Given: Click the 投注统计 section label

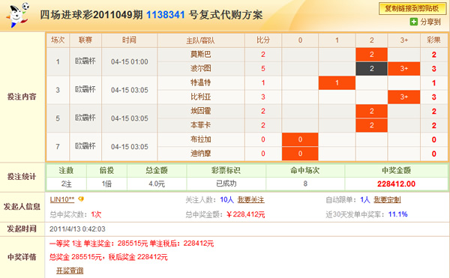Looking at the screenshot, I should 22,177.
